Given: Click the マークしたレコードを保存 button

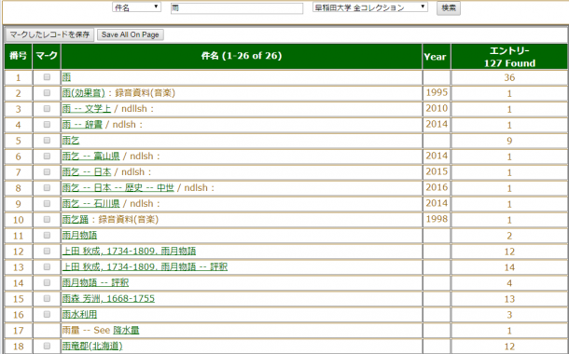Looking at the screenshot, I should point(49,34).
